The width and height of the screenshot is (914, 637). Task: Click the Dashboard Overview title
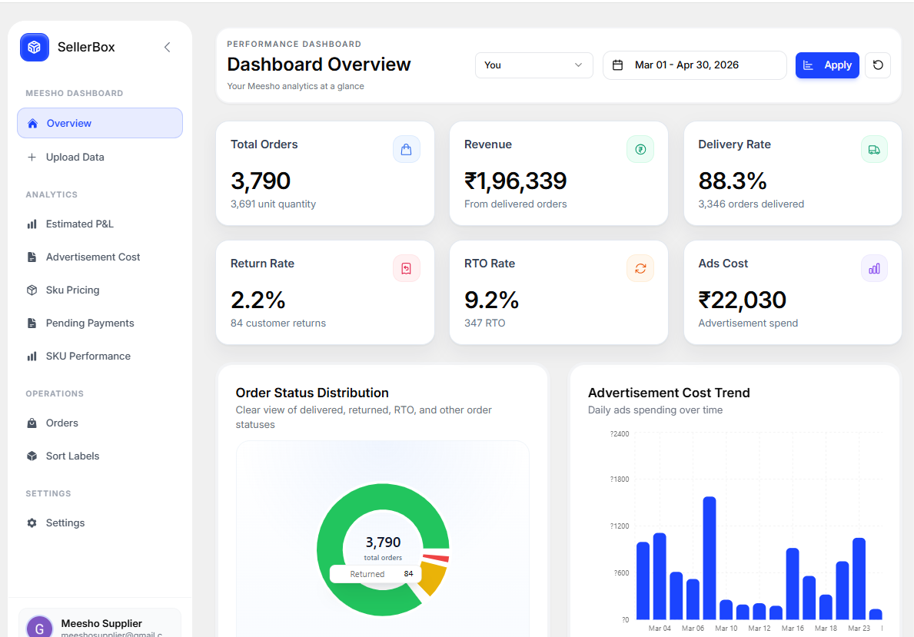319,64
